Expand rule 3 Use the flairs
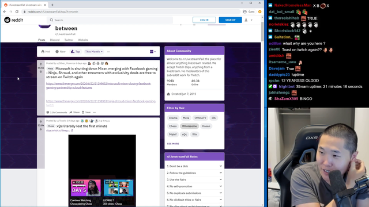This screenshot has width=369, height=207. point(194,179)
